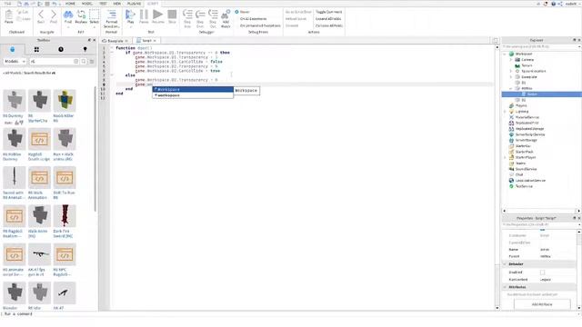Select the Noob Killer R6 thumbnail
The height and width of the screenshot is (327, 582).
point(65,101)
